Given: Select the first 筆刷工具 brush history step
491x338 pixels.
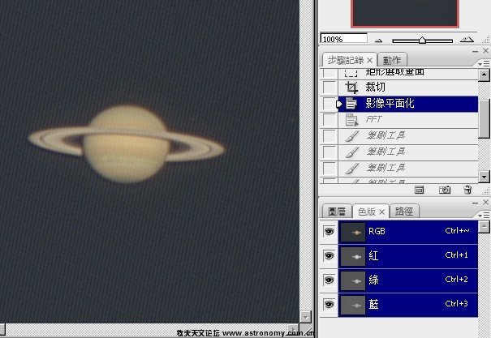Looking at the screenshot, I should point(385,136).
